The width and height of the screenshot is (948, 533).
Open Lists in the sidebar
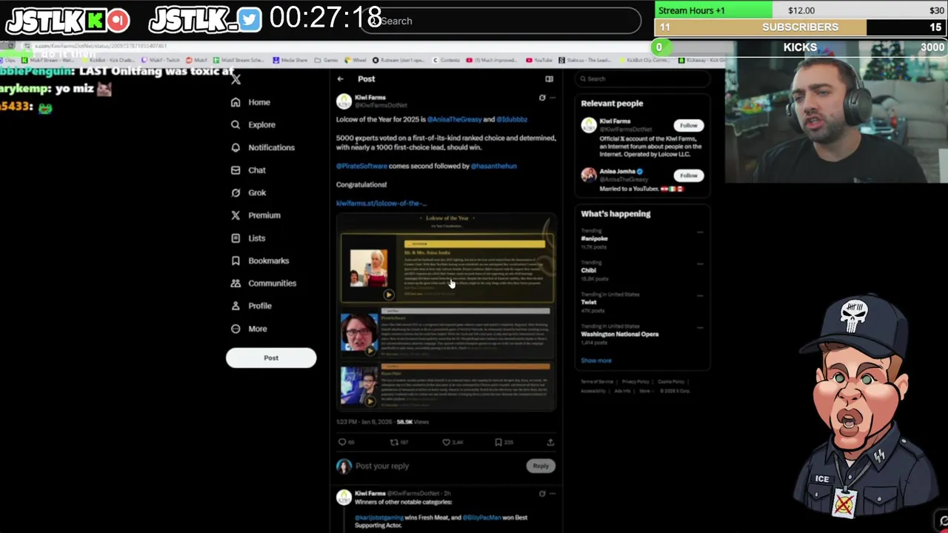click(x=248, y=238)
